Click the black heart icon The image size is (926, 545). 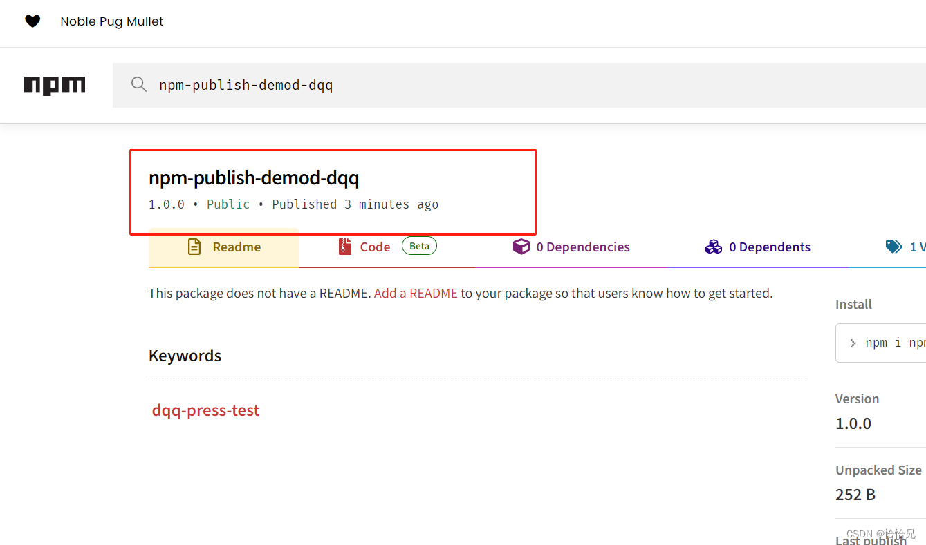(33, 21)
